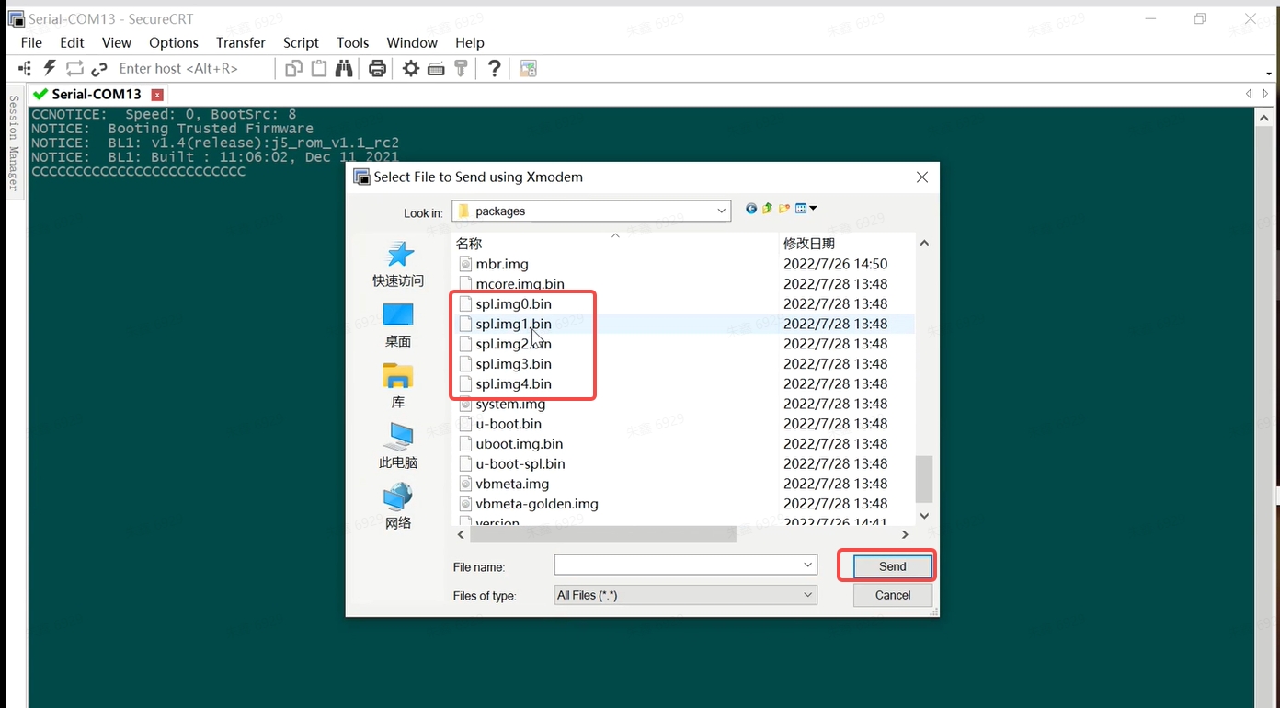Click the File name input field
Viewport: 1280px width, 708px height.
[x=677, y=565]
